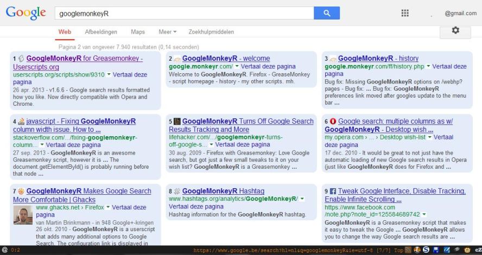Open Fixing GoogleMonkeyR column width issue link
The image size is (482, 255).
tap(74, 125)
